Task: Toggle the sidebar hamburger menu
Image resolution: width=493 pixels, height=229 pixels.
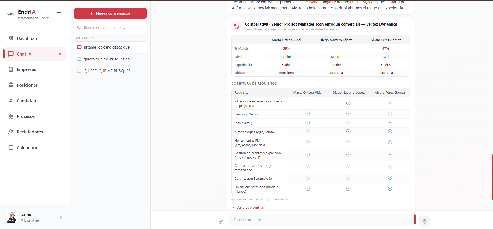Action: pyautogui.click(x=59, y=14)
